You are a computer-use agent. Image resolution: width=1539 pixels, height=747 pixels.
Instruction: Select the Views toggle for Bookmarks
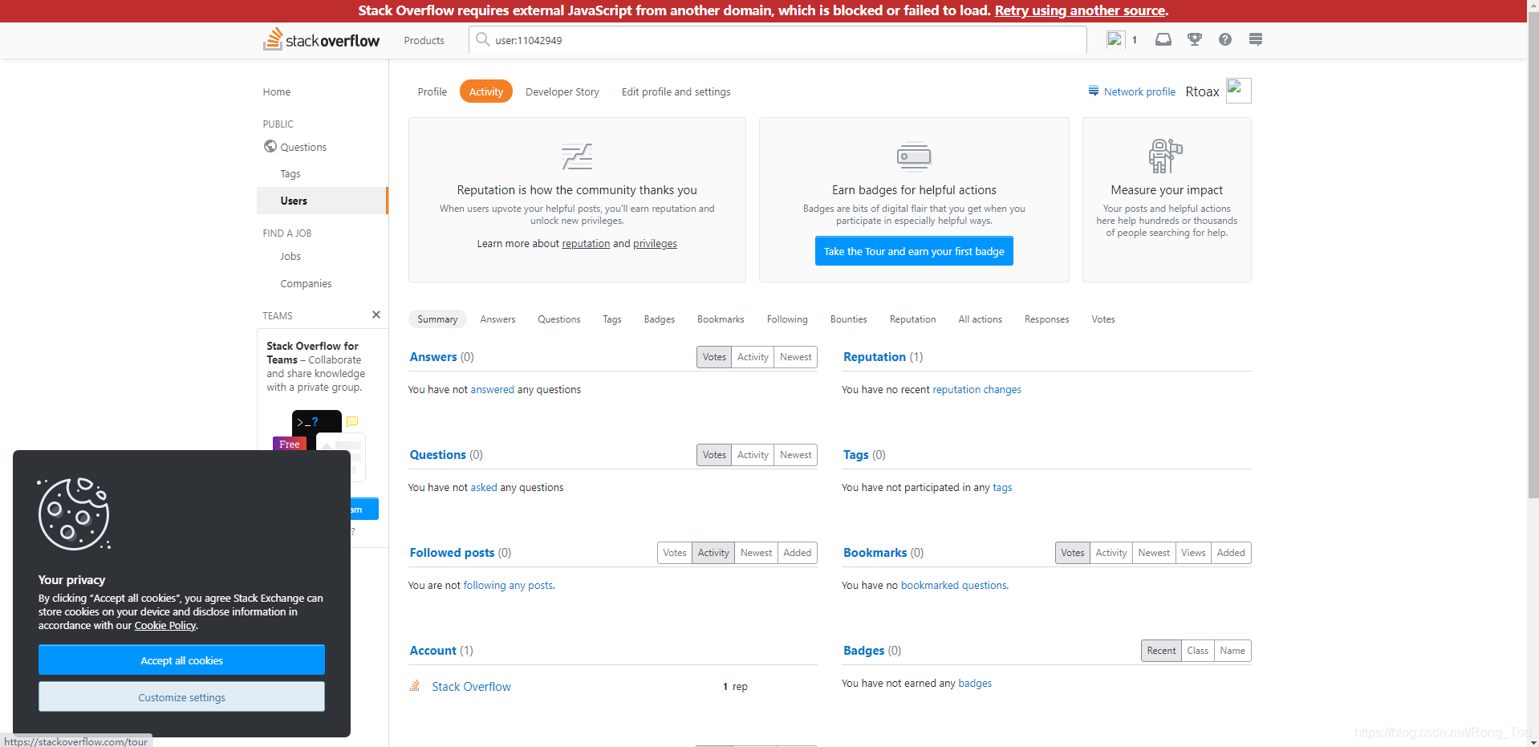tap(1192, 552)
